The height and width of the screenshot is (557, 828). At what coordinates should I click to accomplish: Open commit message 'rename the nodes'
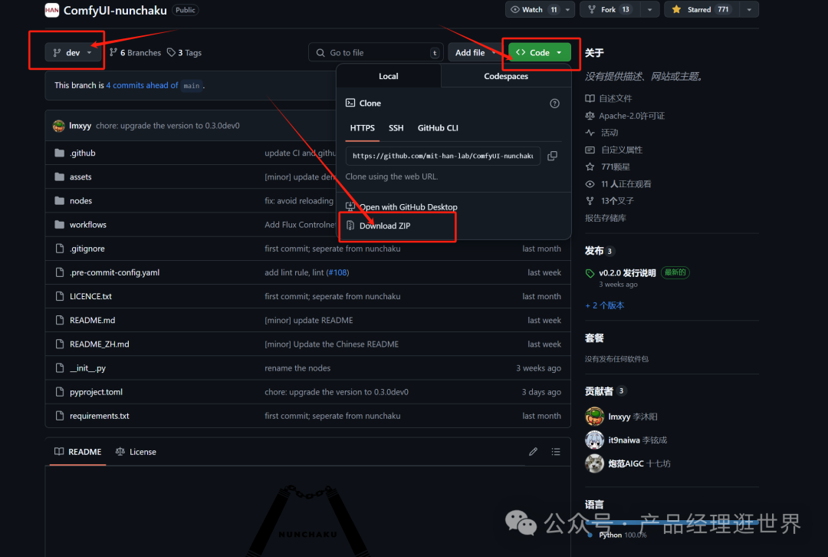click(297, 367)
